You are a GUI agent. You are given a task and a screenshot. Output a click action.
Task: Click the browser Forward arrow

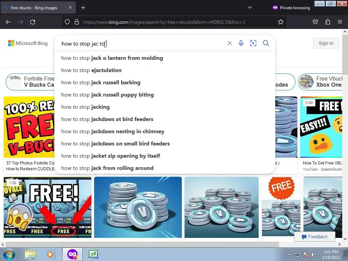pos(20,22)
